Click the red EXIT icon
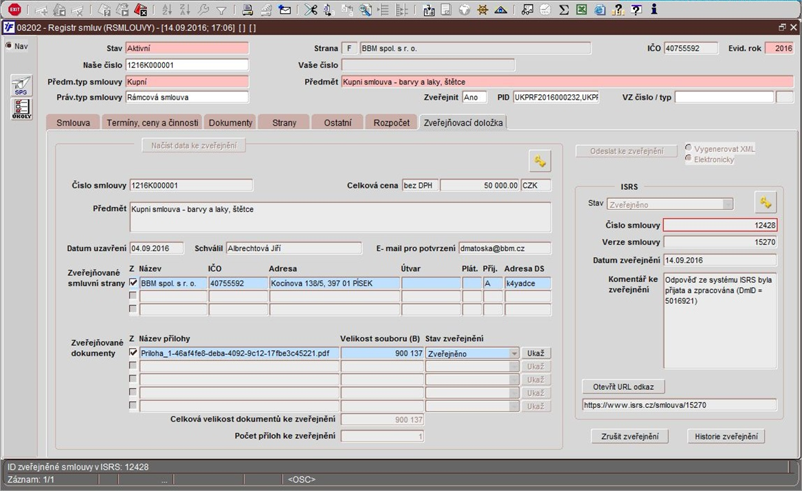The width and height of the screenshot is (802, 491). click(14, 9)
